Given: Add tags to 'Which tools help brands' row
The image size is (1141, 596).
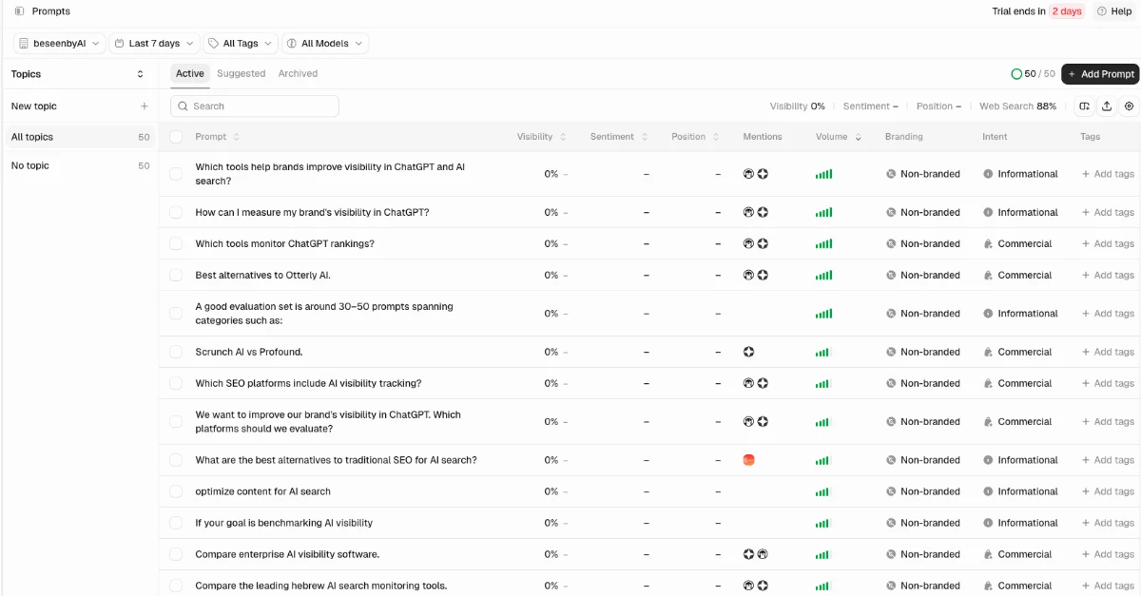Looking at the screenshot, I should click(x=1108, y=174).
